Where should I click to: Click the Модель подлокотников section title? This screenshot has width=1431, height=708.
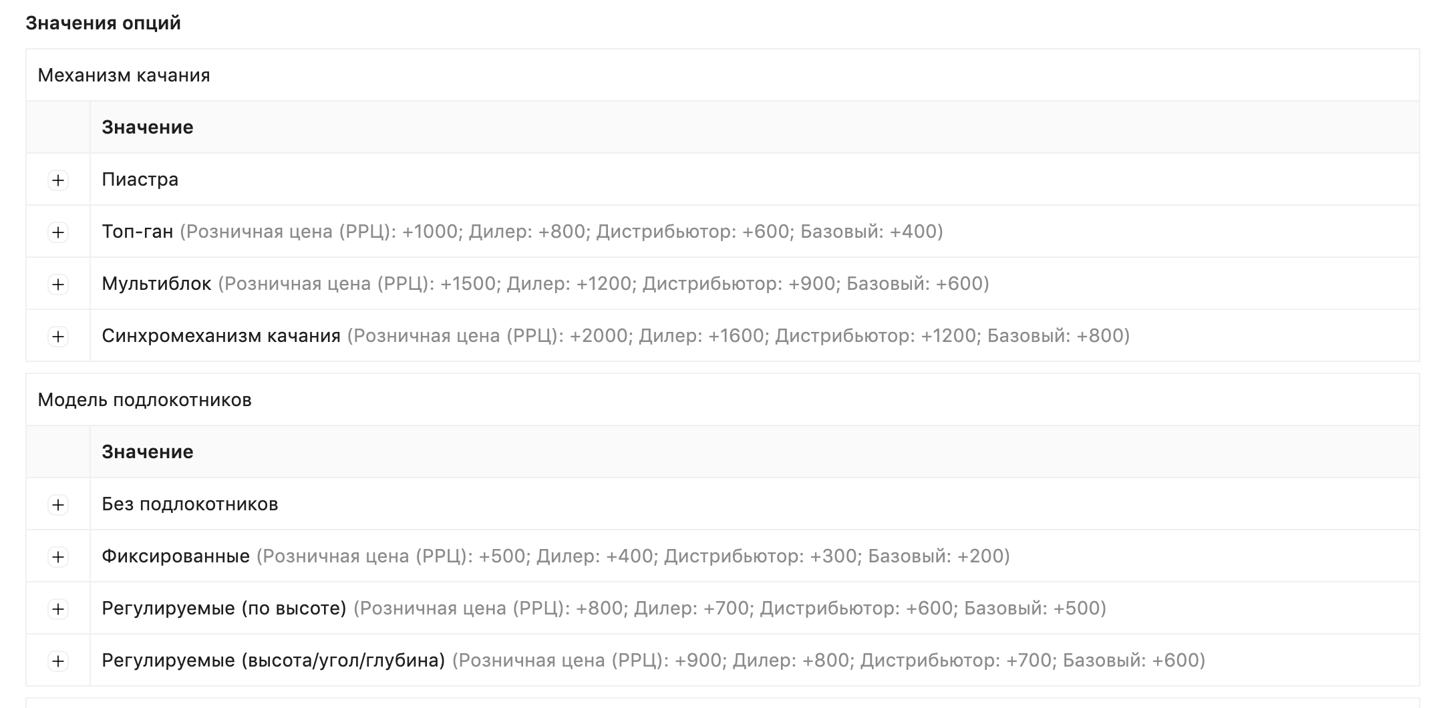click(x=144, y=400)
